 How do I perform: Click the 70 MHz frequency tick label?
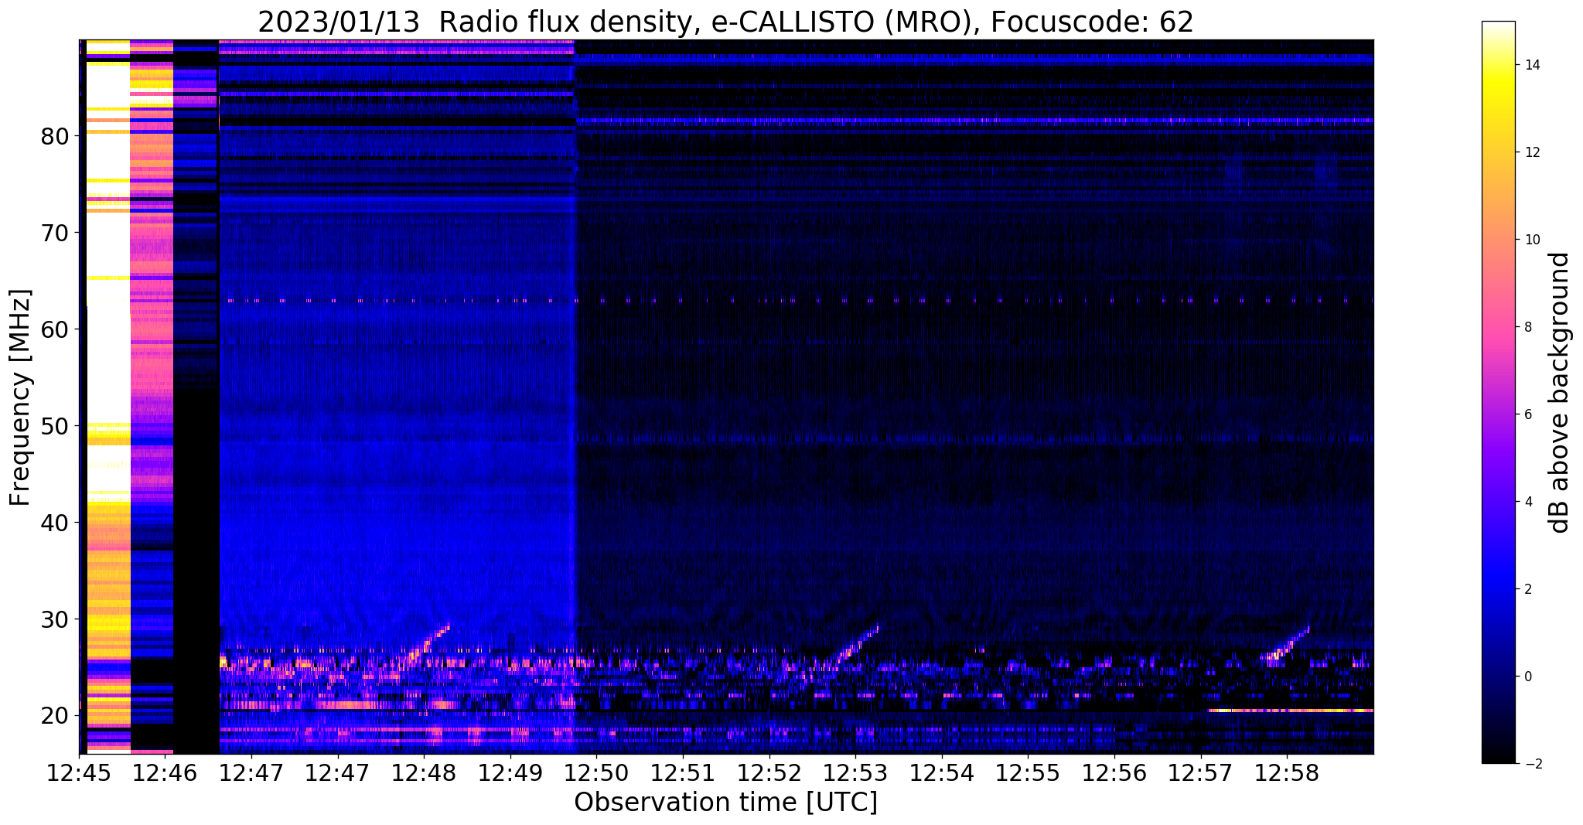tap(54, 233)
